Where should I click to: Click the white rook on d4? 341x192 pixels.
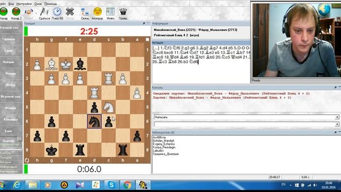coord(94,93)
